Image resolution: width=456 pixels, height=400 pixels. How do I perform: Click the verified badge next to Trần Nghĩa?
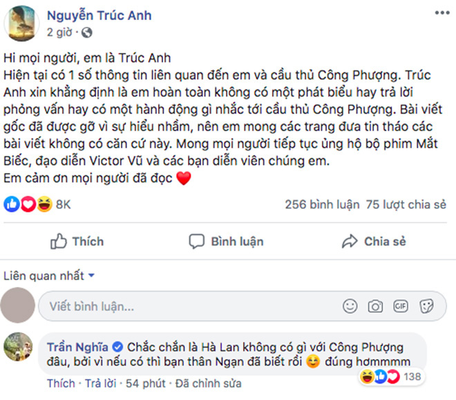117,347
